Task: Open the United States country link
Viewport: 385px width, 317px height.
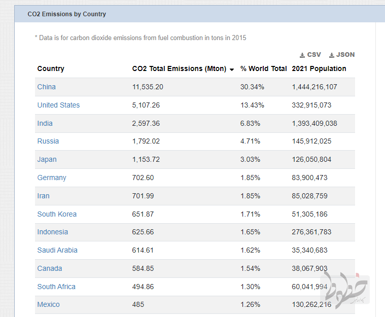Action: 58,105
